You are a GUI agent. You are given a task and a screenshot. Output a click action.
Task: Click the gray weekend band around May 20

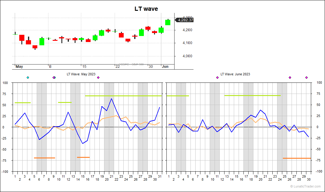click(109, 126)
